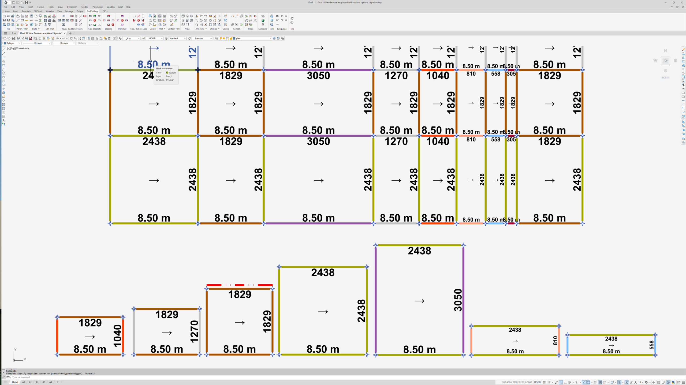Expand the ByLayer color dropdown

[x=19, y=43]
